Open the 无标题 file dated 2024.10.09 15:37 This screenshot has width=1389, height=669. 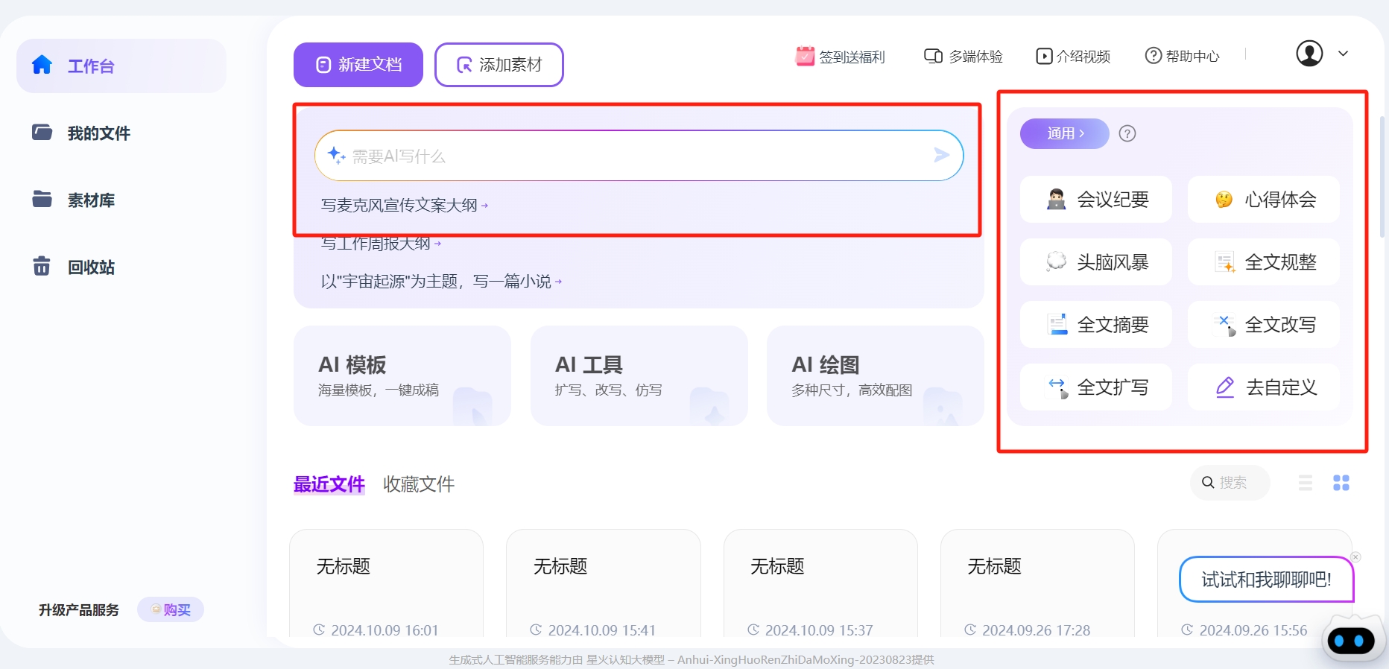(x=820, y=583)
